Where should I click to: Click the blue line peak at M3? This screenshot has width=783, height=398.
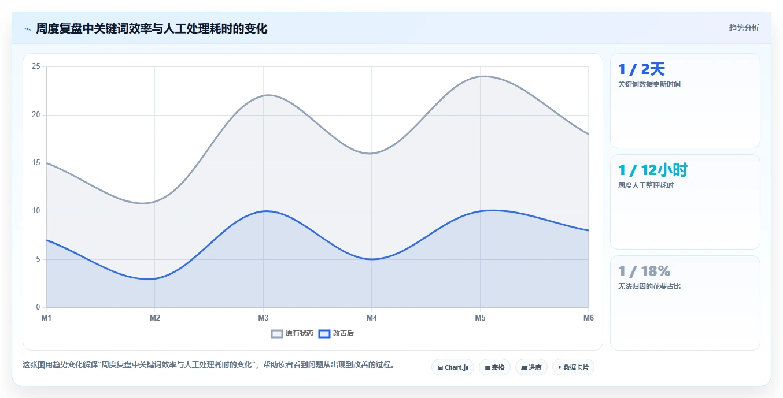(263, 211)
